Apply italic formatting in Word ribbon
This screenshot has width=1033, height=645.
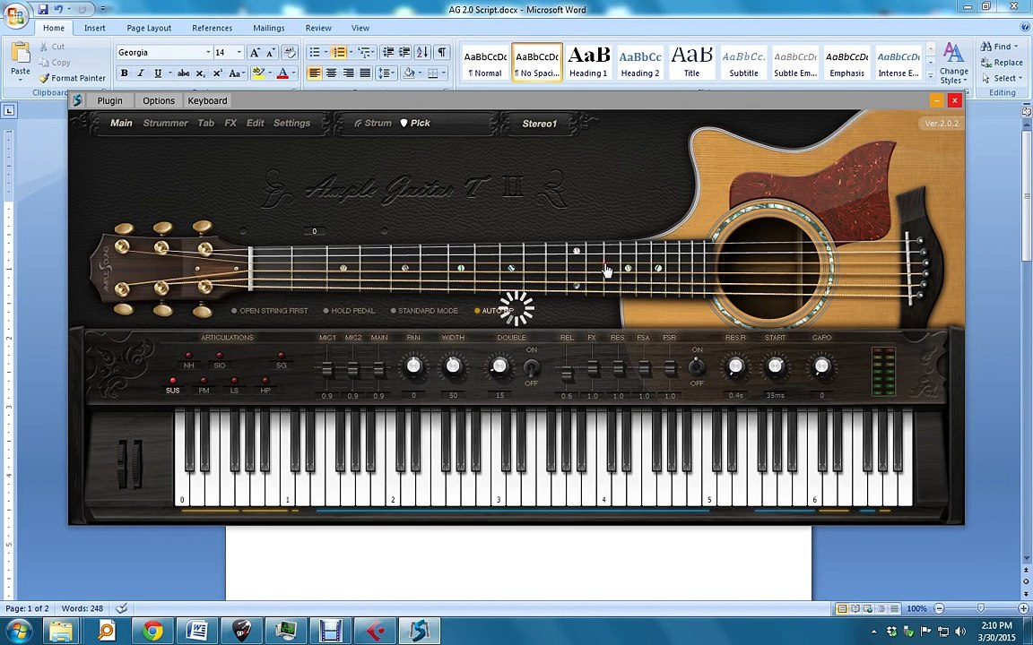140,73
